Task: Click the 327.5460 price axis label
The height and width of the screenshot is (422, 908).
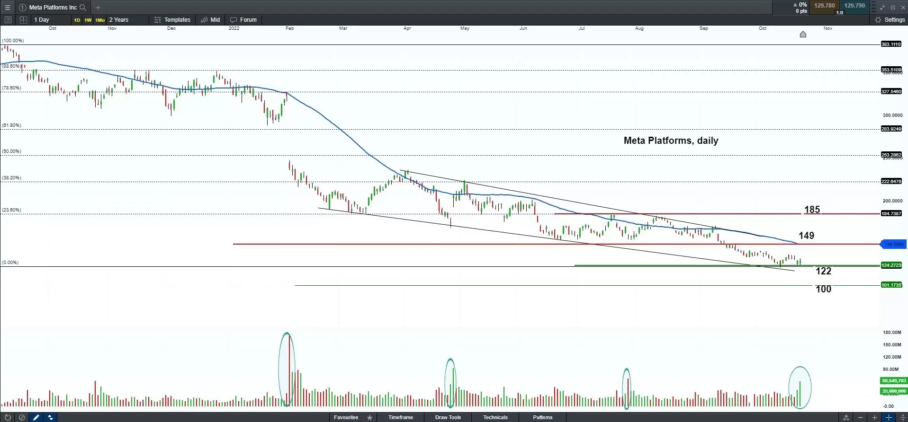Action: (891, 91)
